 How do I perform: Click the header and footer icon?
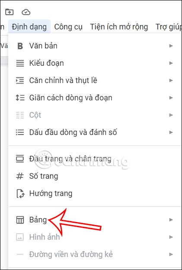[20, 159]
